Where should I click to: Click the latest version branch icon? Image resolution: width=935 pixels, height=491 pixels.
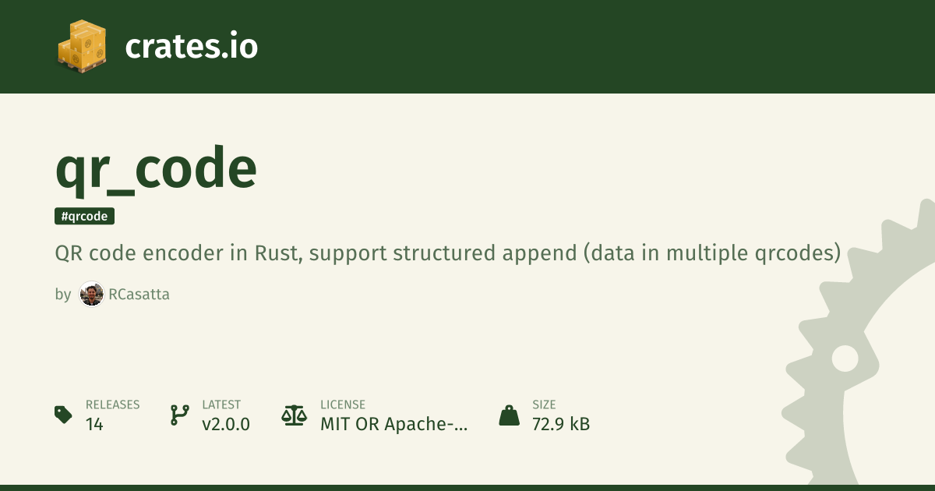pyautogui.click(x=179, y=415)
